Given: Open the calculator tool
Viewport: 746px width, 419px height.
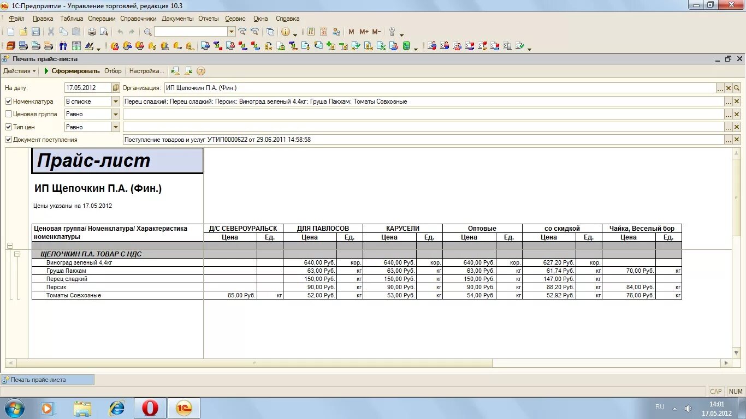Looking at the screenshot, I should point(311,32).
